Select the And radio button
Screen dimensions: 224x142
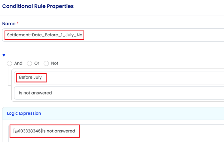click(9, 63)
